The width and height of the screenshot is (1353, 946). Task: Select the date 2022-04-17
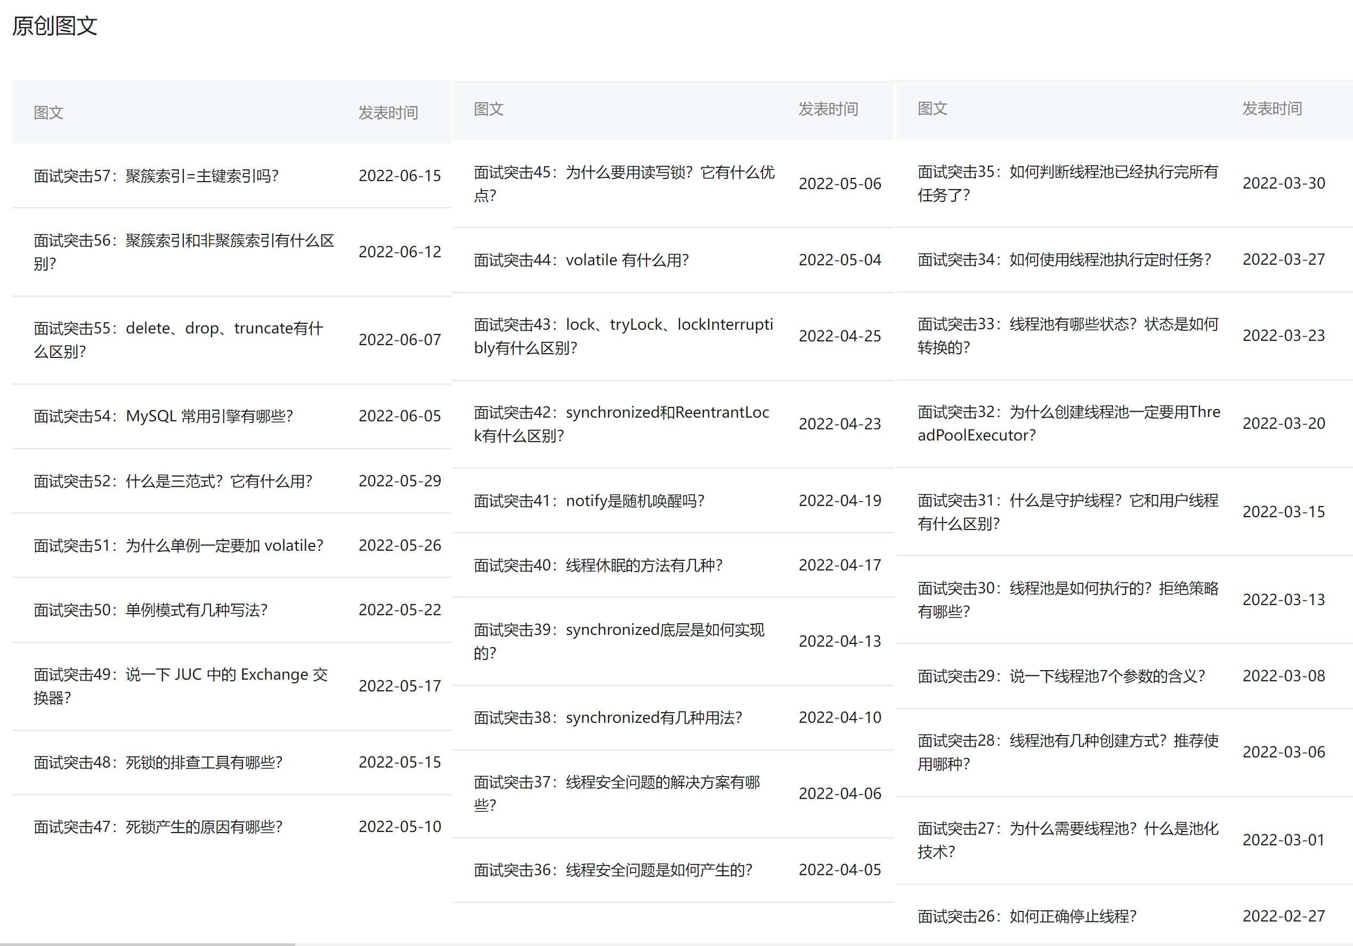click(x=840, y=565)
